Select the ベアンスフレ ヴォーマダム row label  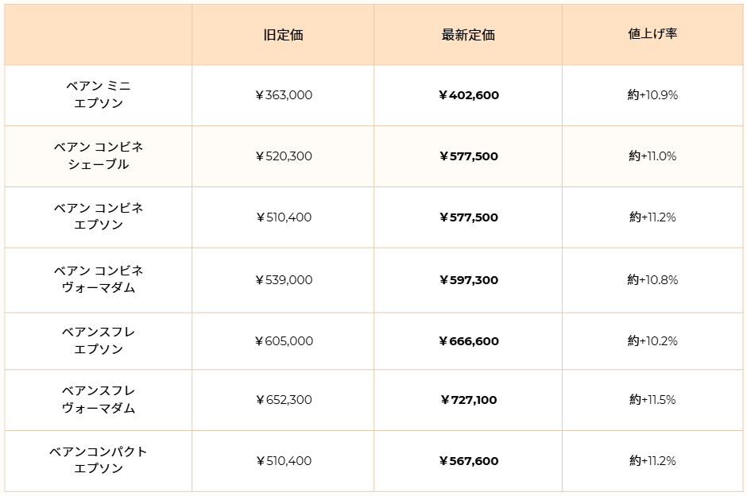[x=99, y=399]
